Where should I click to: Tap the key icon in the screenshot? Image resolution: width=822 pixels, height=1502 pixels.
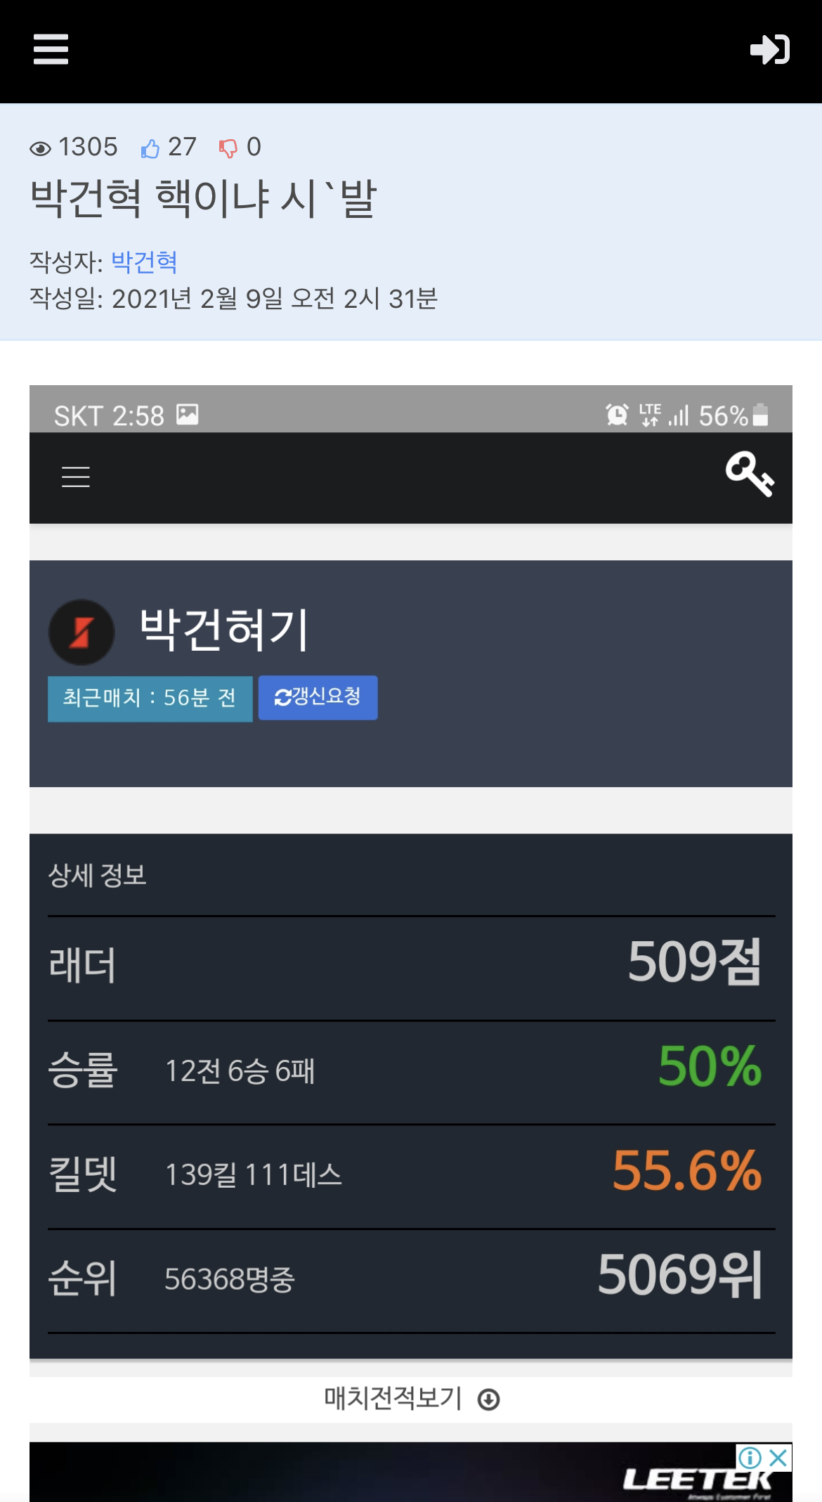(750, 474)
